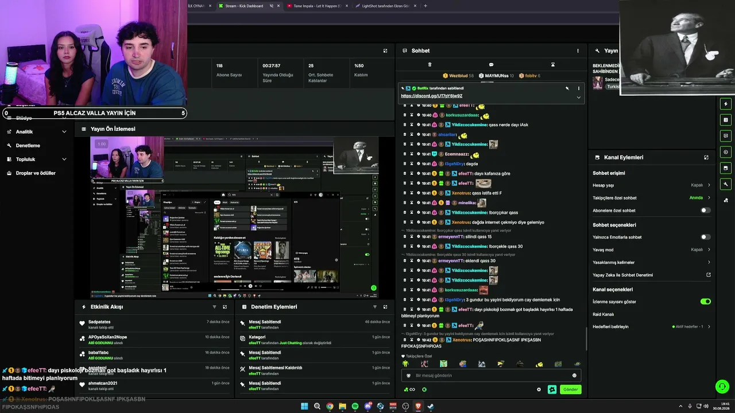Click the Bir mesaj gönderin input field
Screen dimensions: 735x413
(491, 376)
